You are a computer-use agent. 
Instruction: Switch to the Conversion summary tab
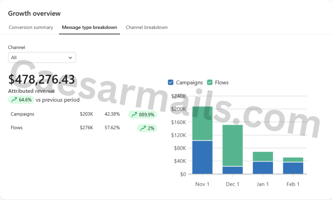[31, 28]
